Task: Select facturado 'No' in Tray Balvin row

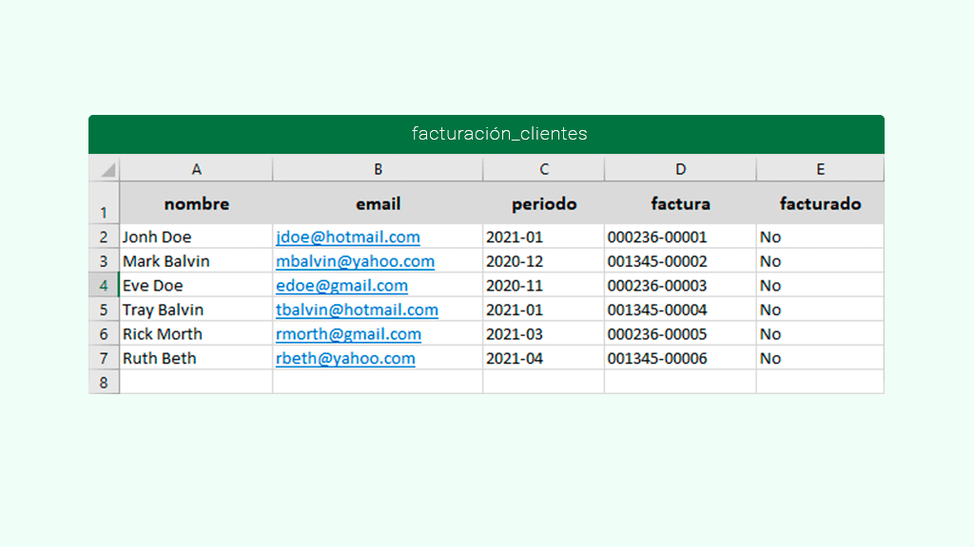Action: (x=820, y=310)
